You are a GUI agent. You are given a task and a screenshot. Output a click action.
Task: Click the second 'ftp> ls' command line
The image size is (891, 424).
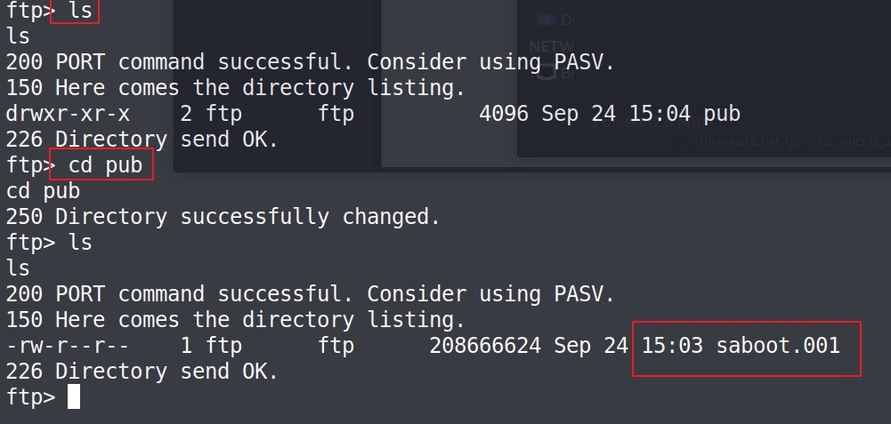click(49, 243)
